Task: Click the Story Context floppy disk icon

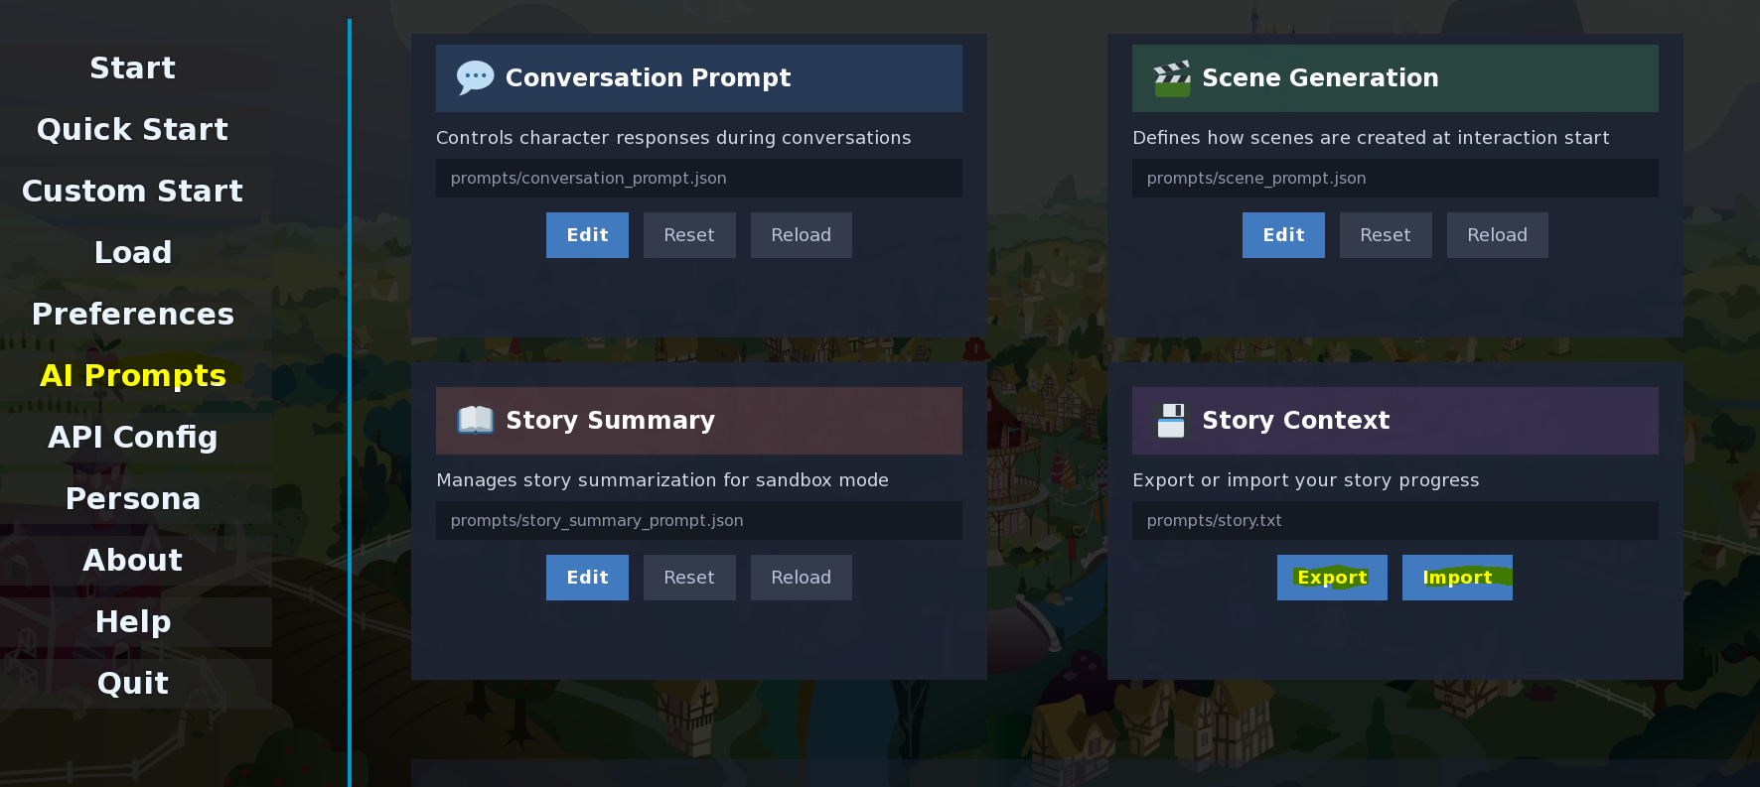Action: point(1172,420)
